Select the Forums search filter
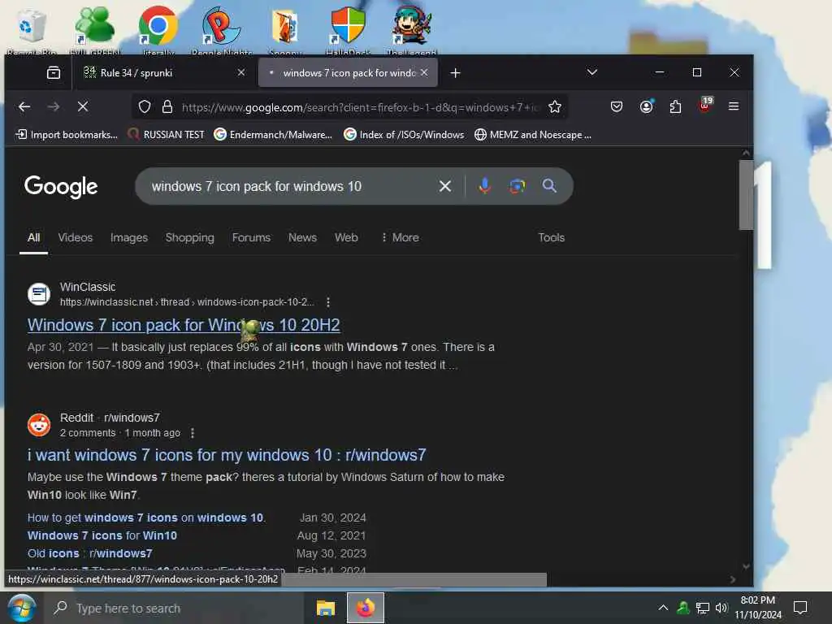 252,238
